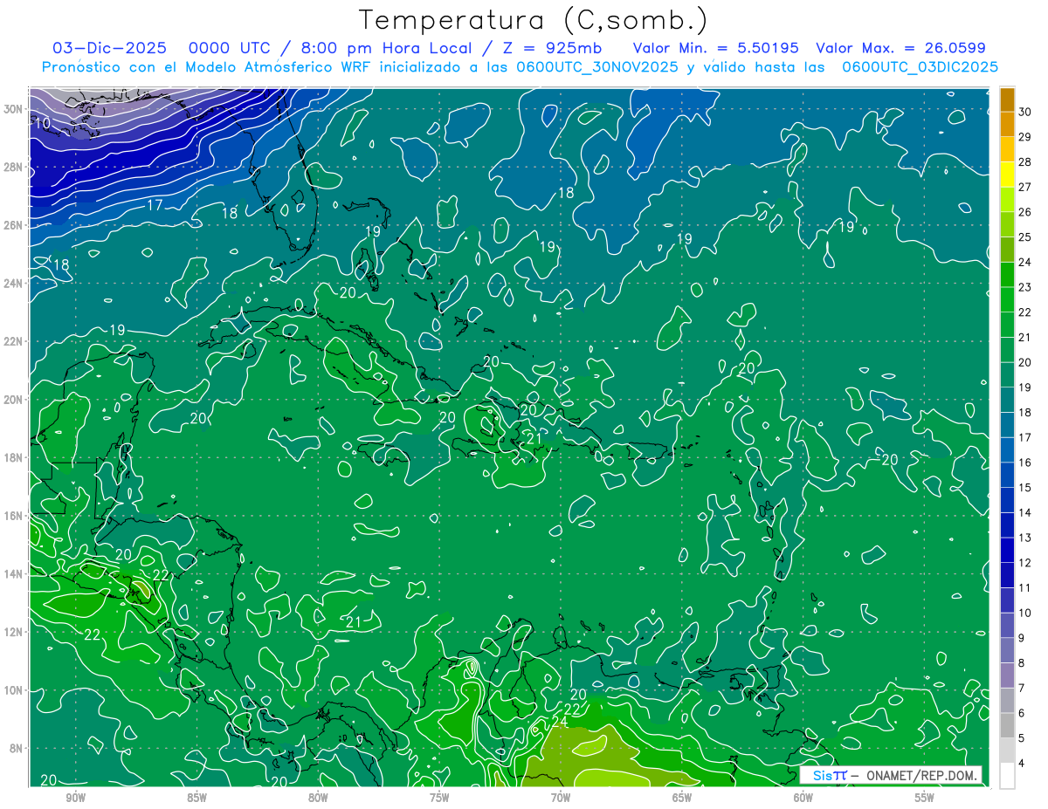Click the "14N" latitude label
Viewport: 1048px width, 809px height.
pyautogui.click(x=13, y=574)
